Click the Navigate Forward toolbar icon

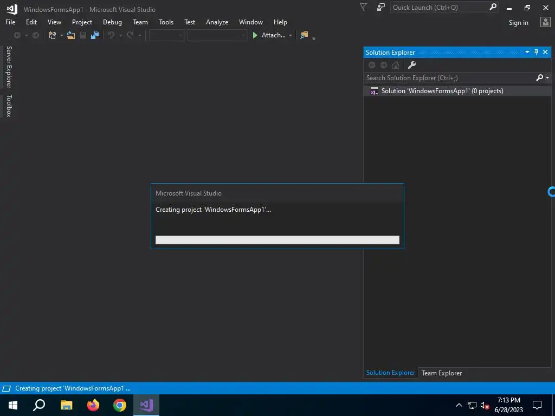(36, 35)
